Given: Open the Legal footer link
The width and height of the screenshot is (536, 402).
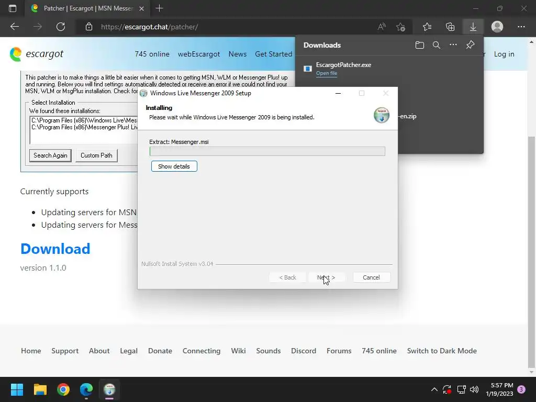Looking at the screenshot, I should click(129, 351).
